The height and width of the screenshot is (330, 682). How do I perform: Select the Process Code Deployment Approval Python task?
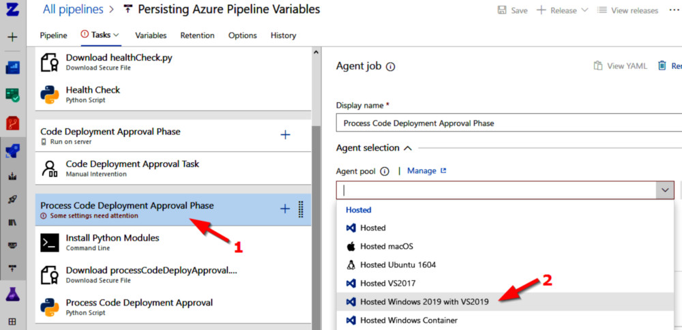coord(173,307)
